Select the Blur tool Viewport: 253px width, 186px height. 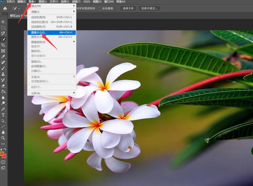tap(3, 97)
